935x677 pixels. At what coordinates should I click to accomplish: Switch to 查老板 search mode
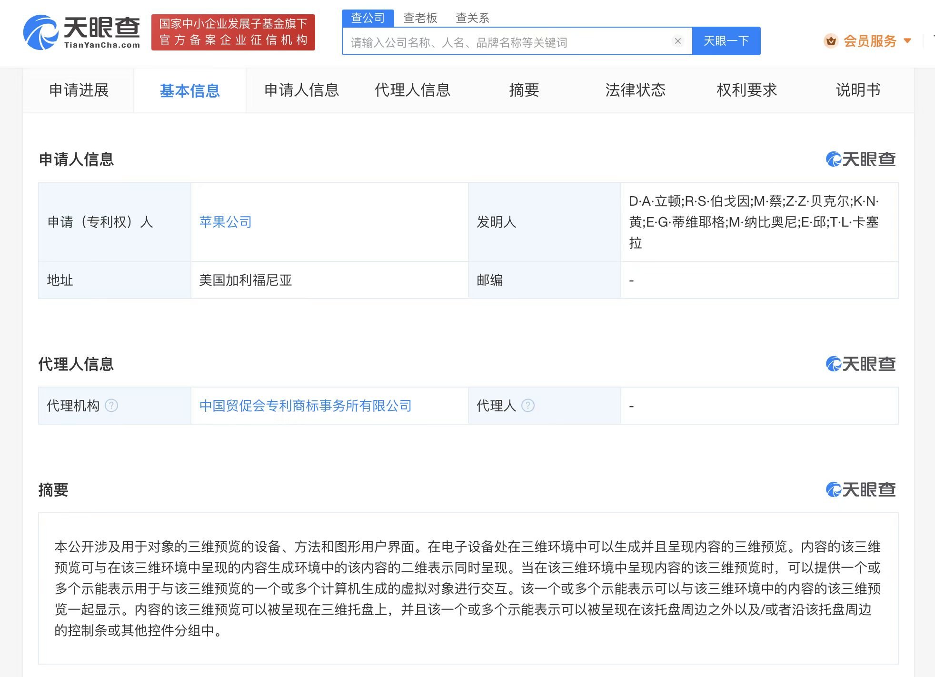point(420,18)
